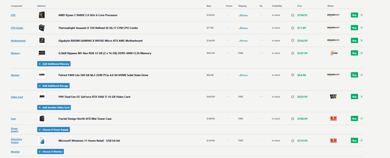Open the PNY RTX 5060 Ti thumbnail
The height and width of the screenshot is (158, 390).
click(x=42, y=97)
